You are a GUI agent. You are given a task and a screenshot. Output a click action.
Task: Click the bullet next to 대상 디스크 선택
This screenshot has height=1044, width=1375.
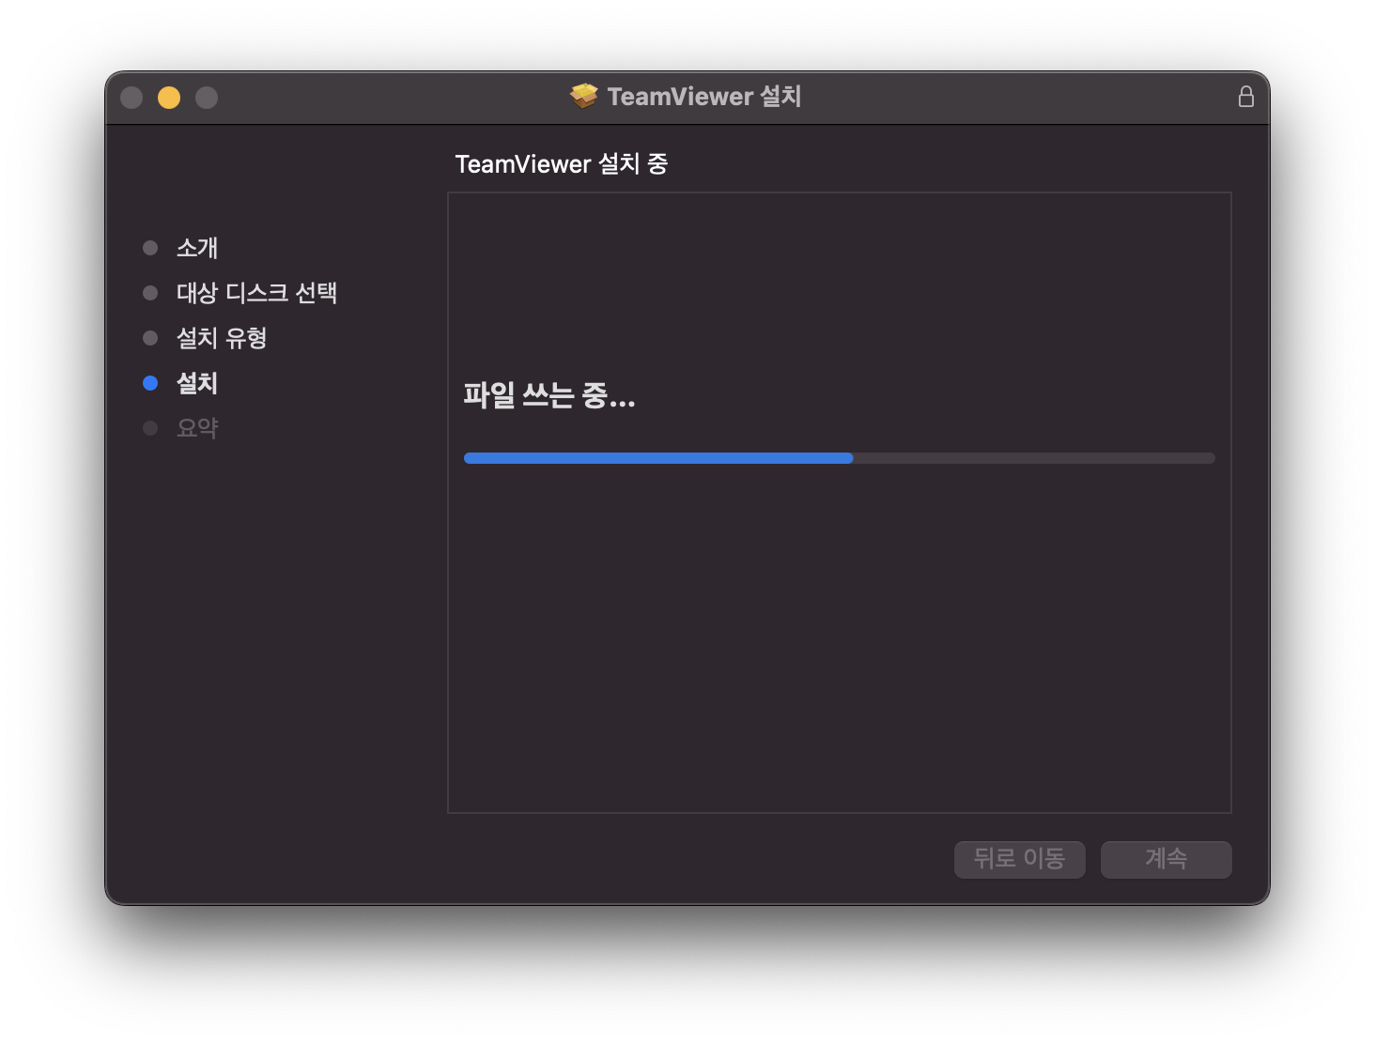tap(151, 292)
